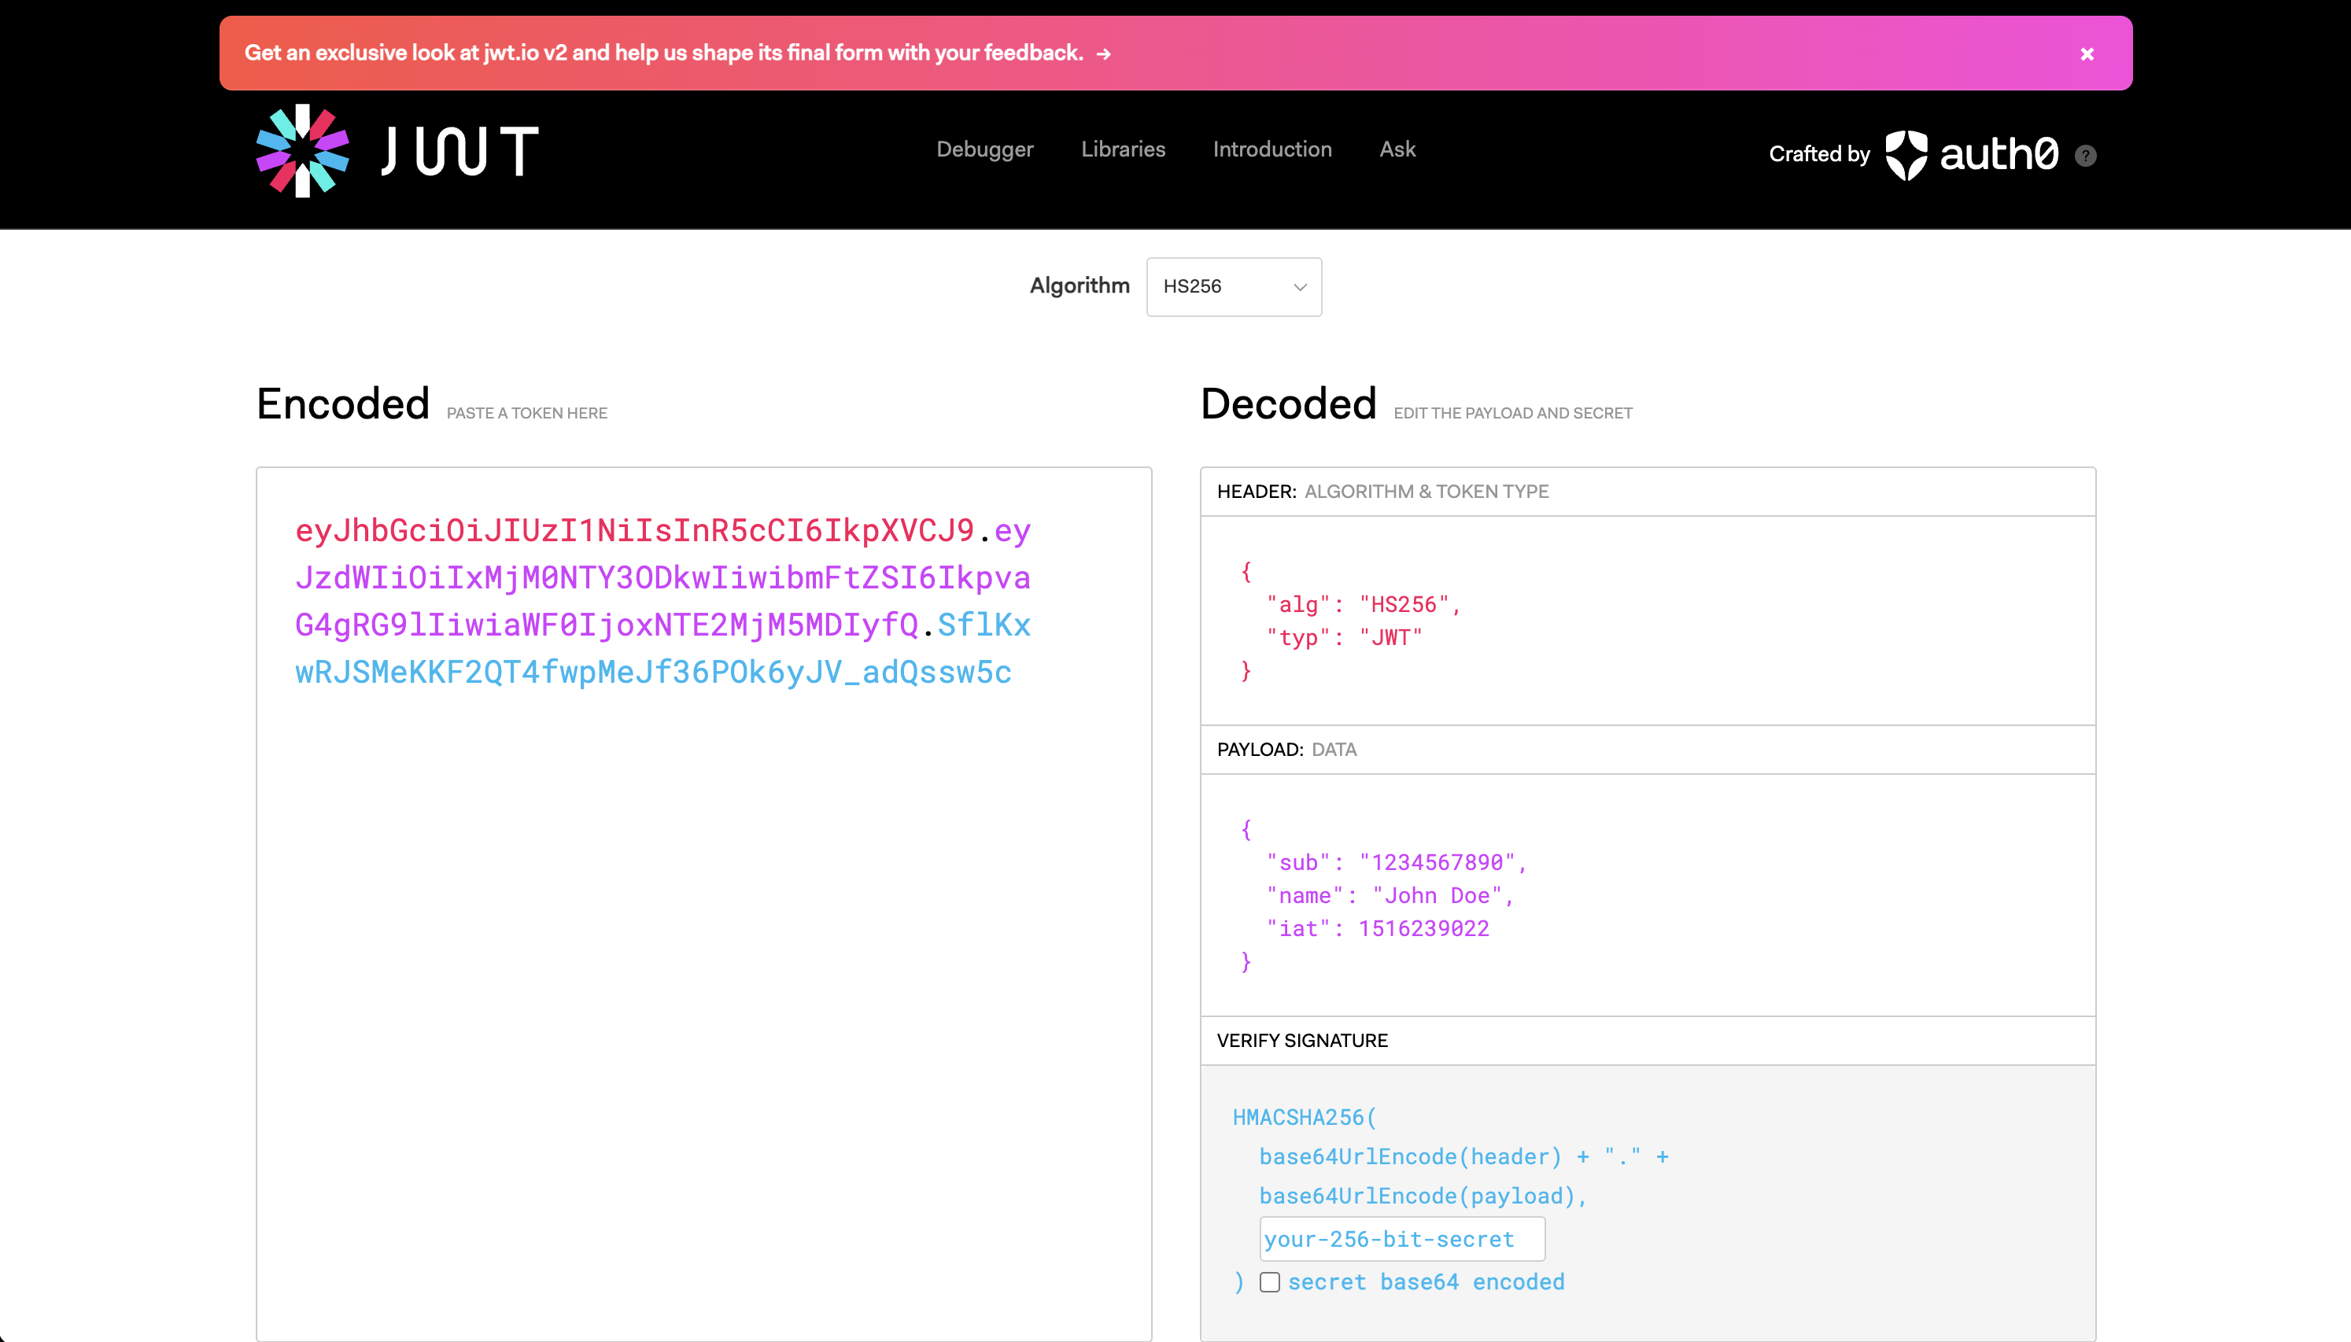Click the "secret base64 encoded" label
Viewport: 2351px width, 1342px height.
(x=1426, y=1282)
